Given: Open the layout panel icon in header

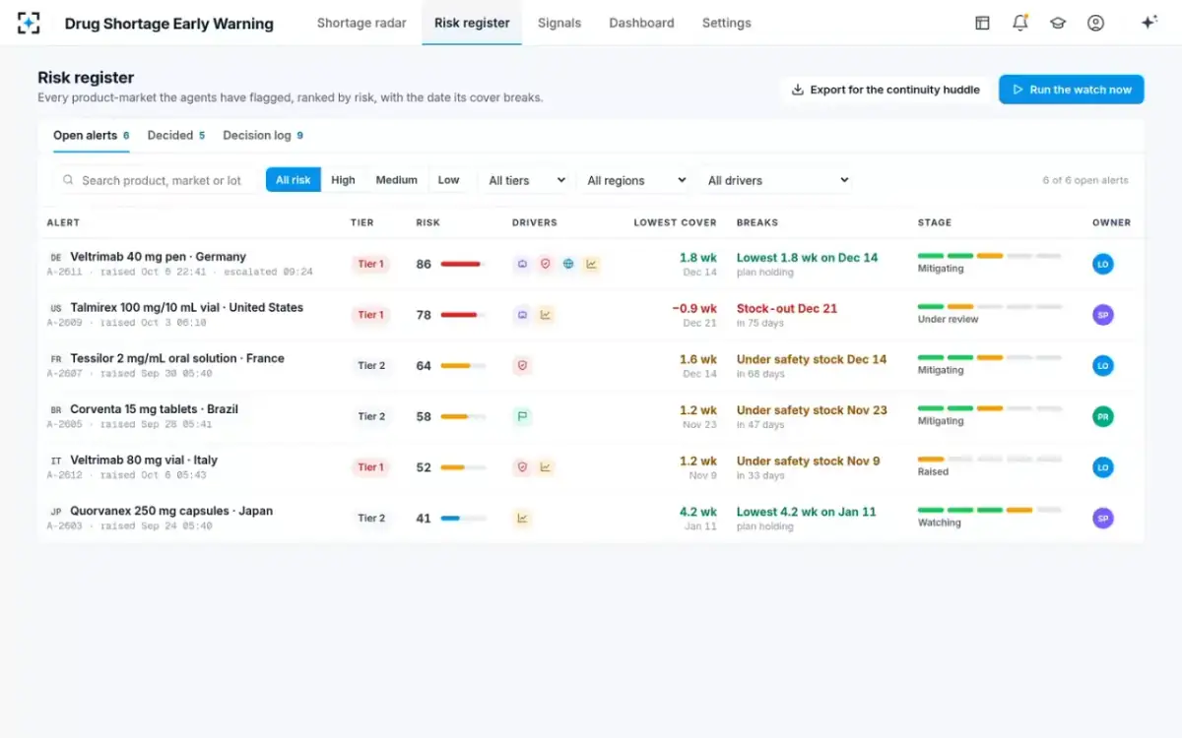Looking at the screenshot, I should 982,23.
